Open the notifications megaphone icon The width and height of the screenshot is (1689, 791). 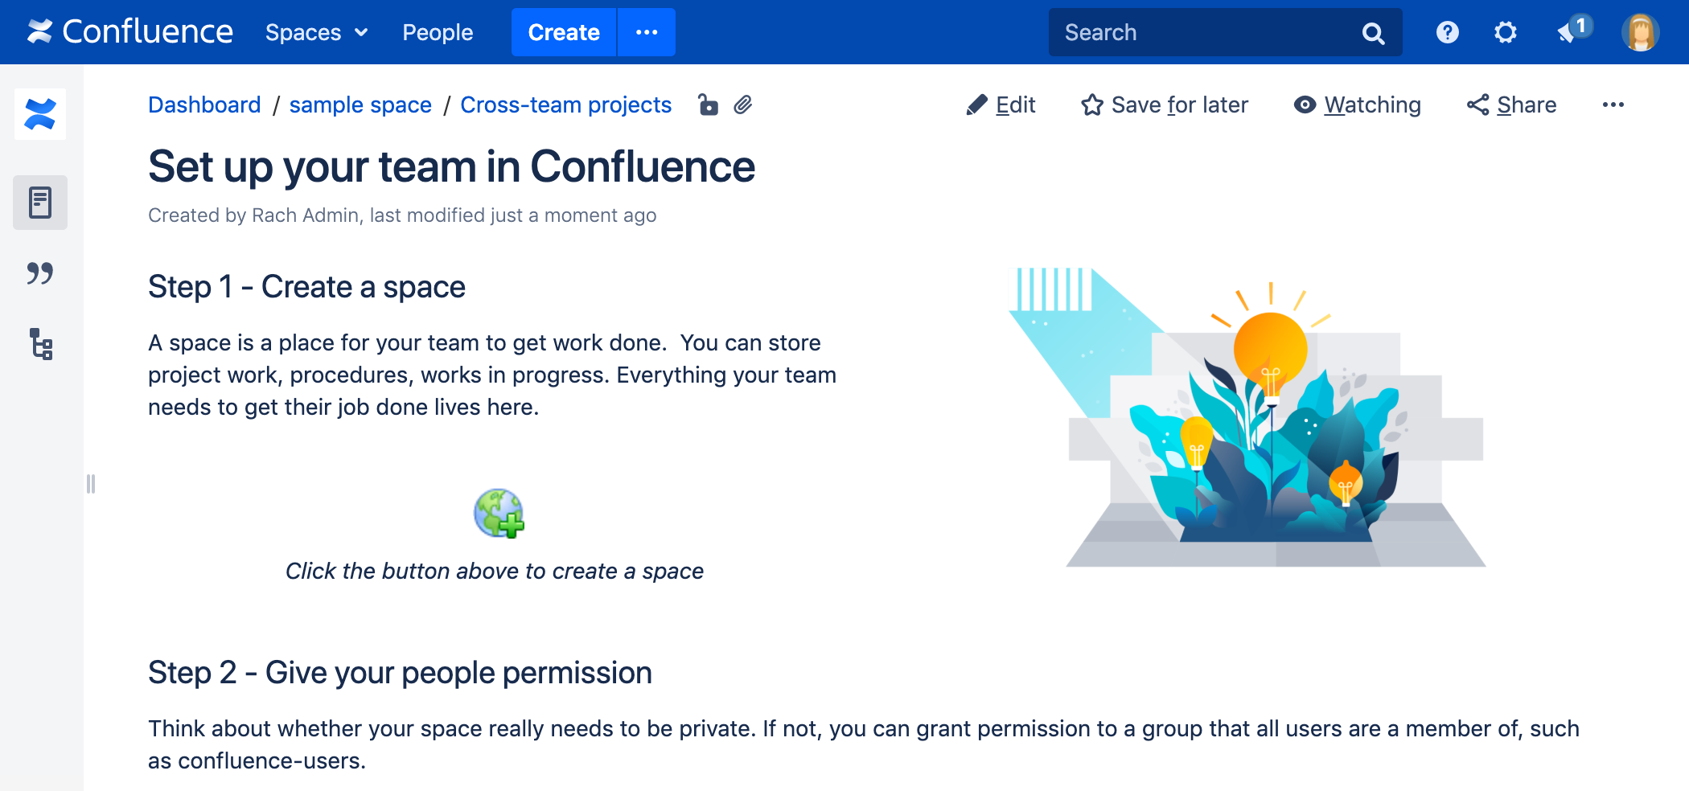tap(1569, 32)
